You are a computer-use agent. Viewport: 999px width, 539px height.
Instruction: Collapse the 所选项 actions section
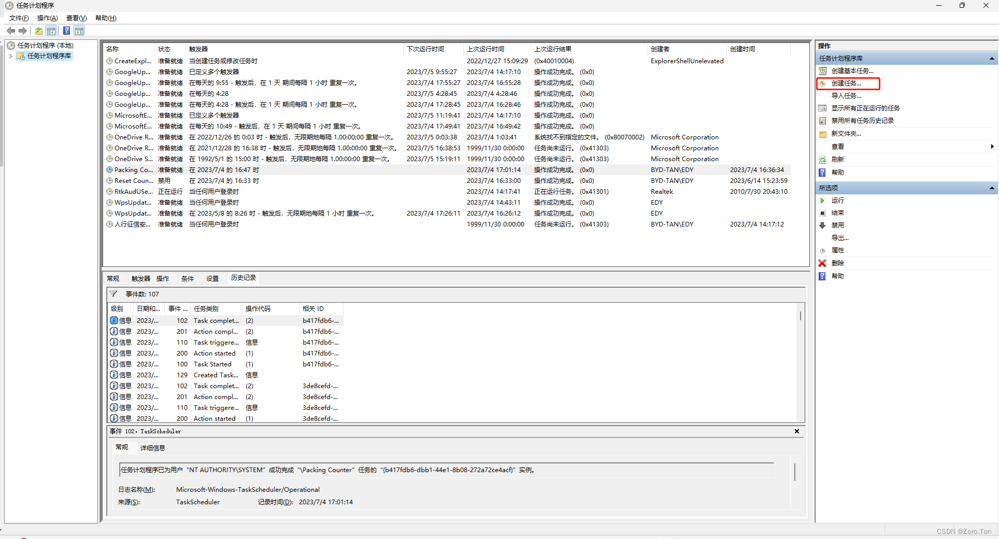point(992,188)
